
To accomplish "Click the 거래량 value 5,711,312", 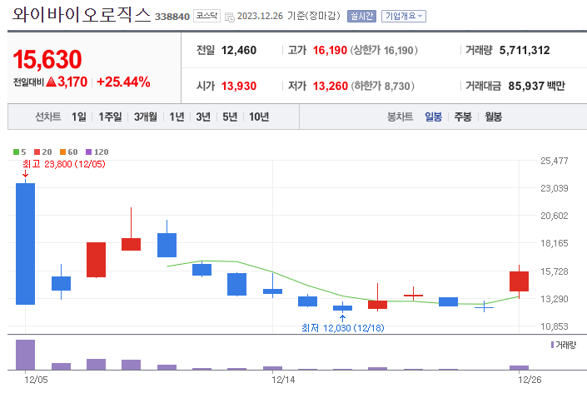I will 525,50.
